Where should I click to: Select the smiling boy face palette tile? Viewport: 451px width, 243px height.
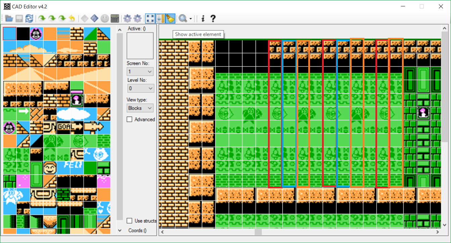(50, 168)
